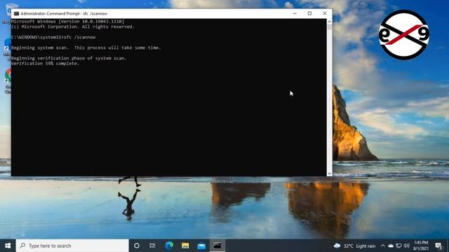Screen dimensions: 449x252
Task: Click the scrollbar up arrow in Command Prompt
Action: click(329, 22)
